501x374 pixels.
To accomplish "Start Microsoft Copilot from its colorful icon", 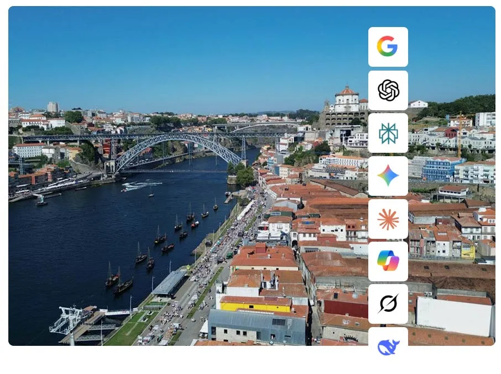I will (x=388, y=261).
